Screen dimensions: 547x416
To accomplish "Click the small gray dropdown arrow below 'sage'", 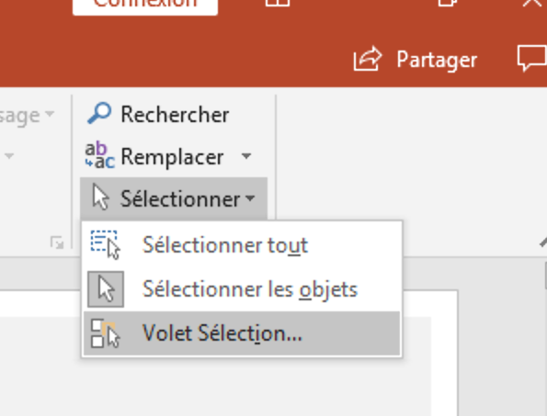I will point(9,156).
